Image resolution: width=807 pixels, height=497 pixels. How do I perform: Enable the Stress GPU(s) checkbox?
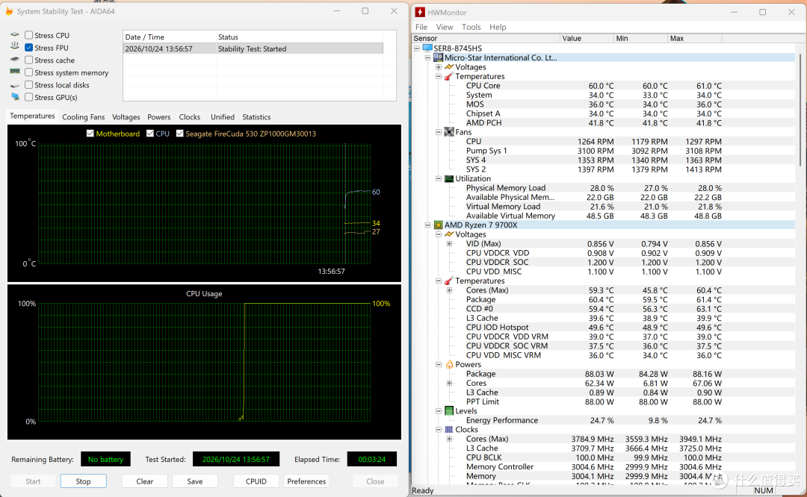(29, 97)
